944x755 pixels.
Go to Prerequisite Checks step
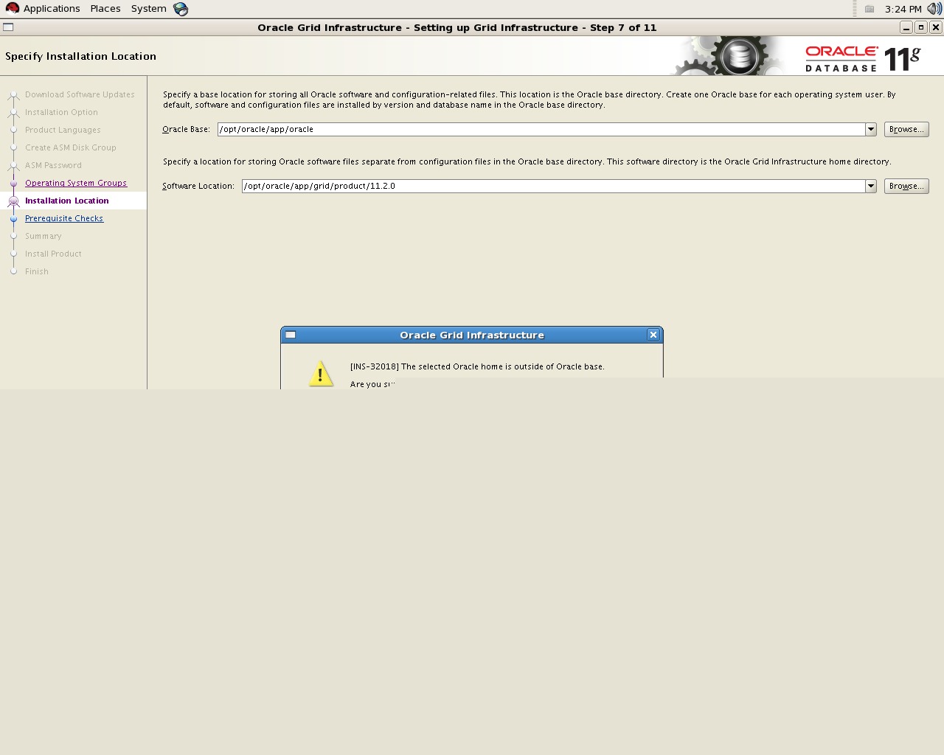(x=64, y=218)
